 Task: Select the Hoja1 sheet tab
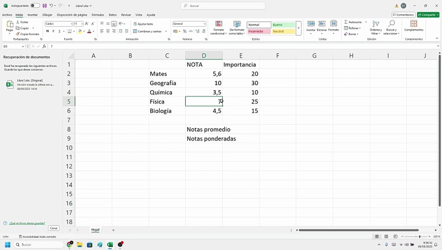[x=95, y=230]
